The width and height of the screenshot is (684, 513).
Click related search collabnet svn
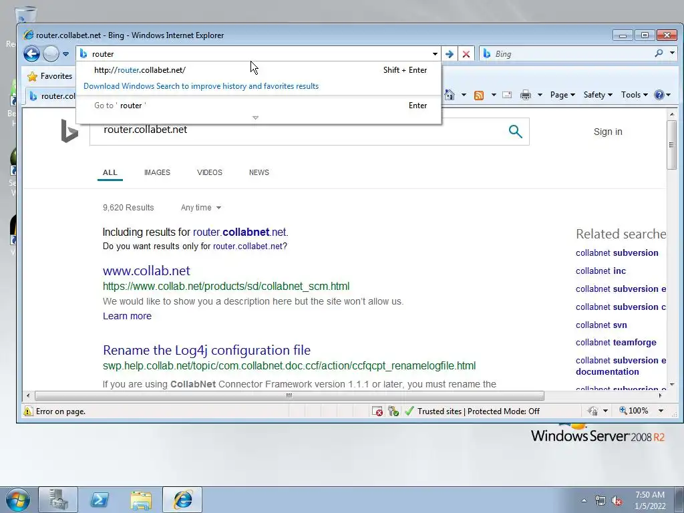point(601,325)
